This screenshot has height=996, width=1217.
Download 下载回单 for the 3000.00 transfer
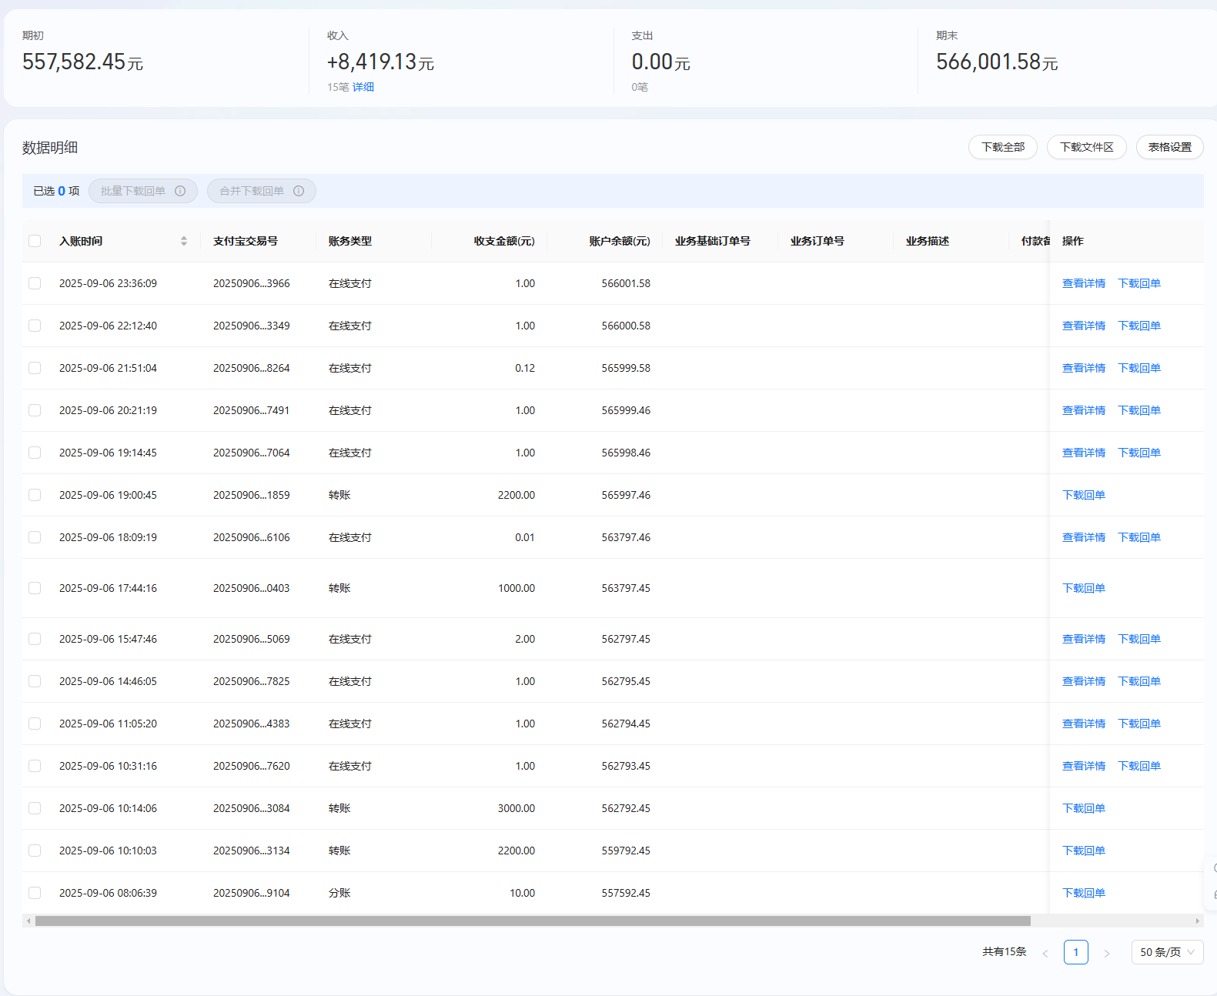coord(1083,808)
